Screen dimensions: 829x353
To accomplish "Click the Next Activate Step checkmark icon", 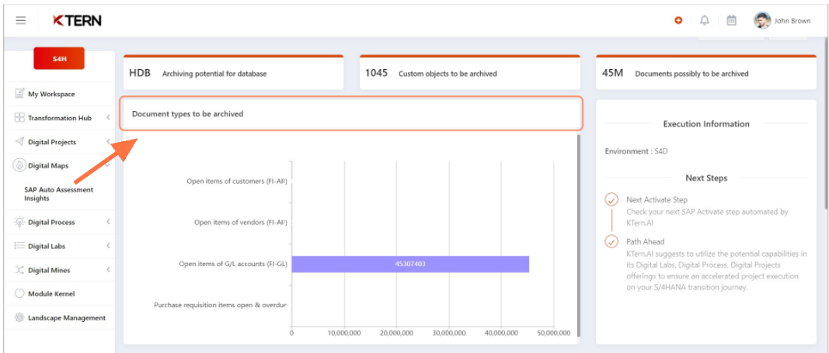I will pos(611,200).
